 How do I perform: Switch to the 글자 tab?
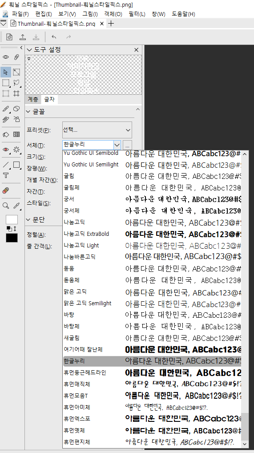point(49,99)
